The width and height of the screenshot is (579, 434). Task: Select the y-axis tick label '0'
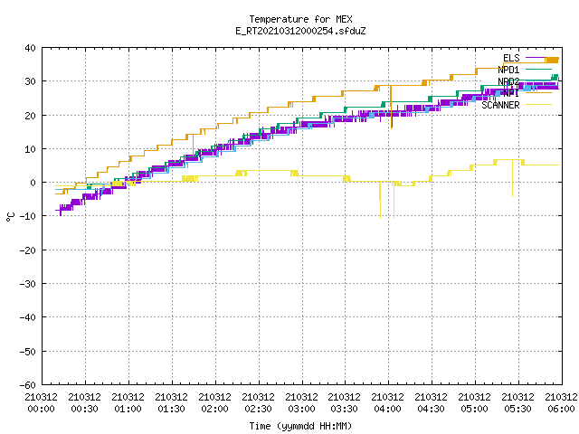33,183
